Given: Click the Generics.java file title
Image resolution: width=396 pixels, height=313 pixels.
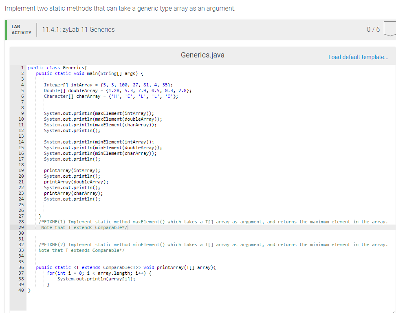Looking at the screenshot, I should pyautogui.click(x=202, y=55).
